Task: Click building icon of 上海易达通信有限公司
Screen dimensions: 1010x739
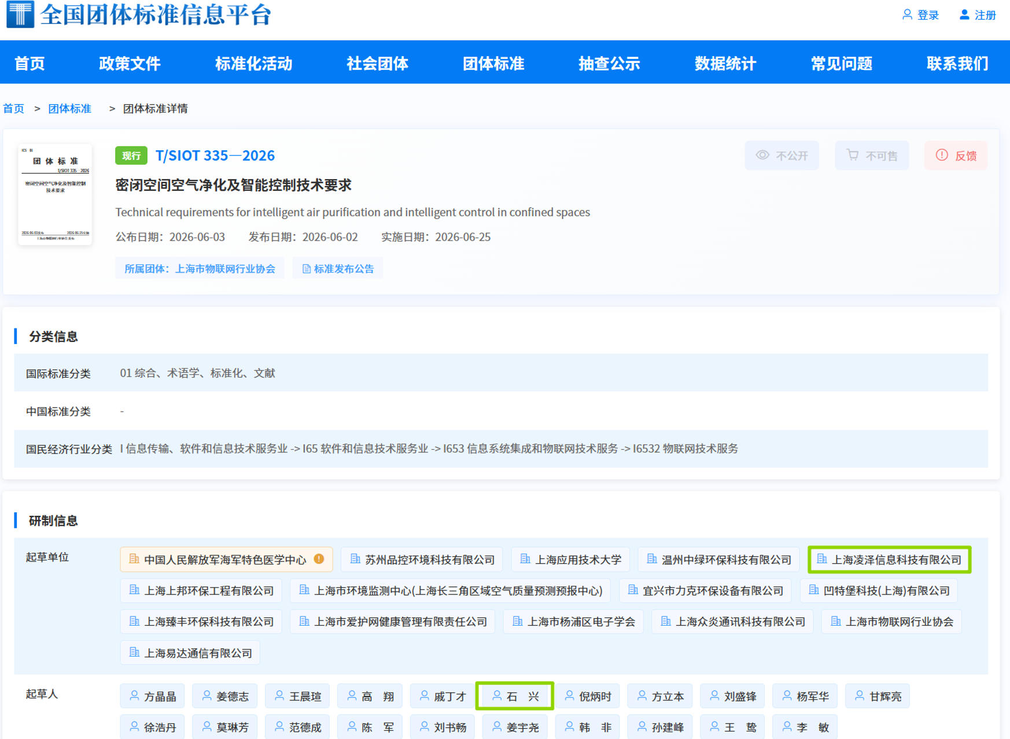Action: point(134,653)
